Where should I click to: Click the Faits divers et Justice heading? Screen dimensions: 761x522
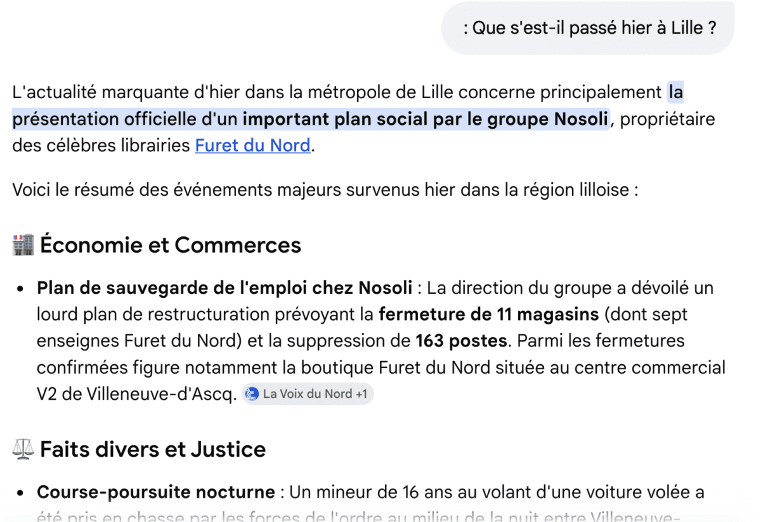click(x=153, y=449)
